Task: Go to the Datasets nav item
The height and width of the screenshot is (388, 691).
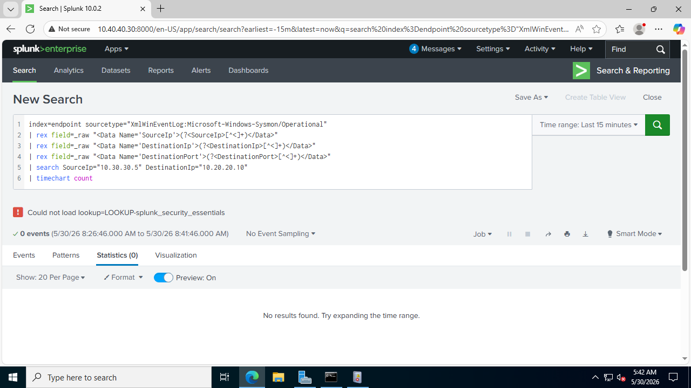Action: (x=116, y=71)
